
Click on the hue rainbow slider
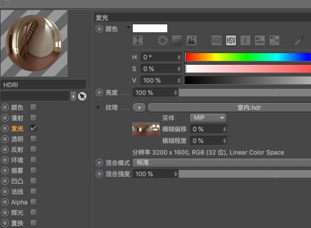click(x=248, y=58)
